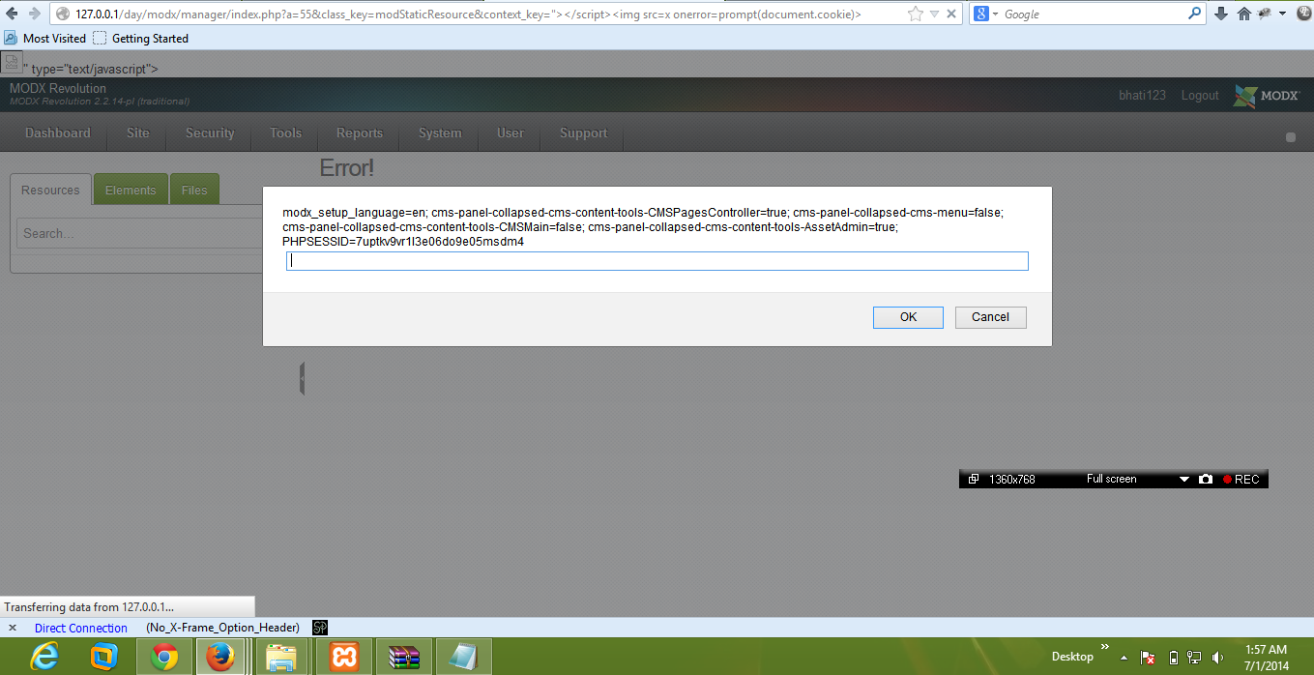This screenshot has width=1314, height=675.
Task: Open the XAMPP taskbar icon
Action: click(343, 657)
